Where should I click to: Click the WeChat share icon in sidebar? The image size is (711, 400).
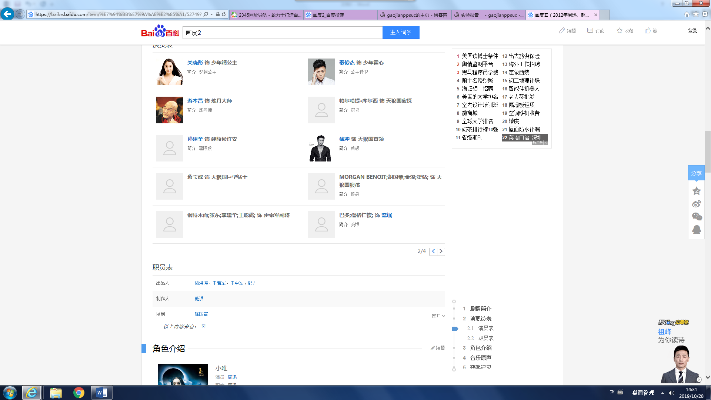696,217
